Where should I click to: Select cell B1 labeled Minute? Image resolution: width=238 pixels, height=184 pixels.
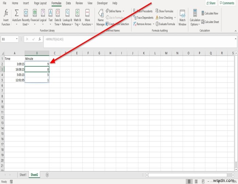click(37, 59)
